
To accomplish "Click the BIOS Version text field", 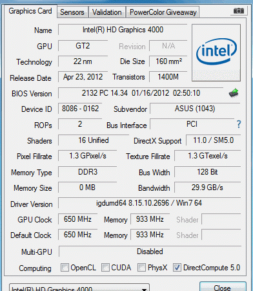I will [x=141, y=93].
